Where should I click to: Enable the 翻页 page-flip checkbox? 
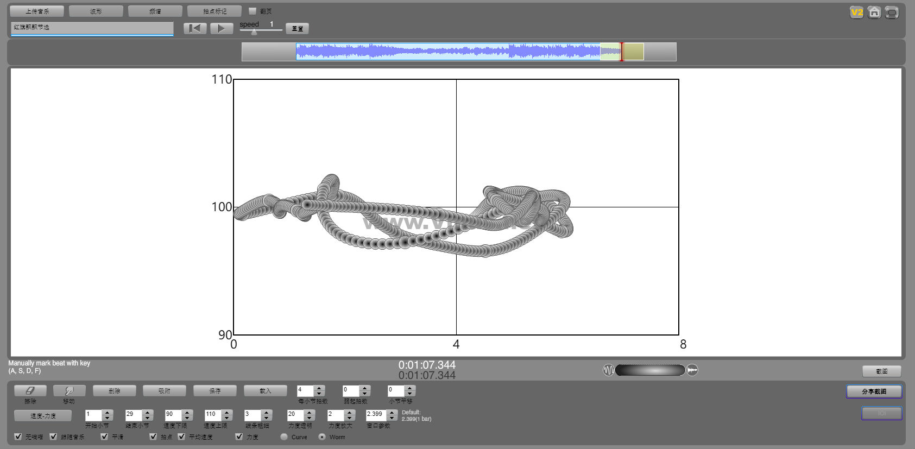253,11
